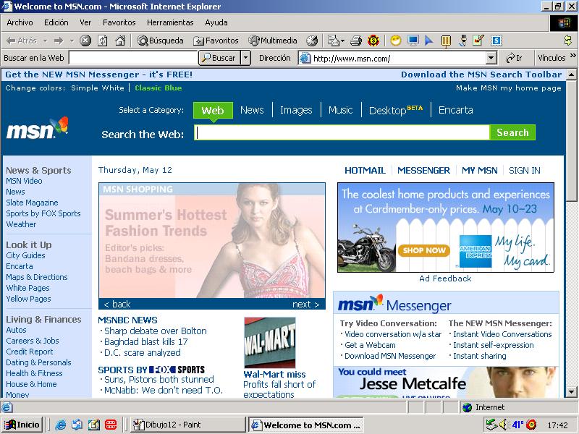The height and width of the screenshot is (434, 579).
Task: Click the Inicio start button
Action: click(x=22, y=425)
